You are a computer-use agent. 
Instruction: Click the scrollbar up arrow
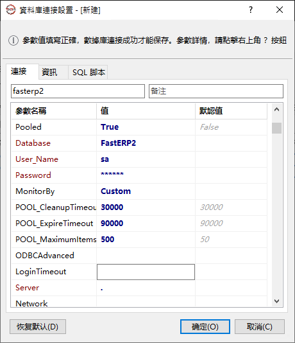[276, 109]
